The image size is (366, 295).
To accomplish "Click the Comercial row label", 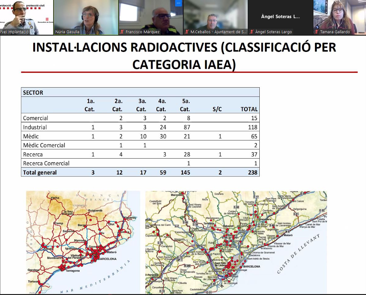I will pyautogui.click(x=35, y=118).
